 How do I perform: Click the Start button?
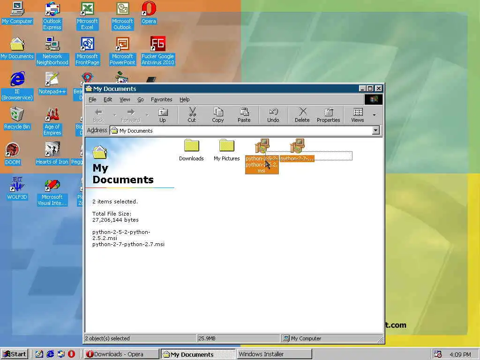[15, 354]
